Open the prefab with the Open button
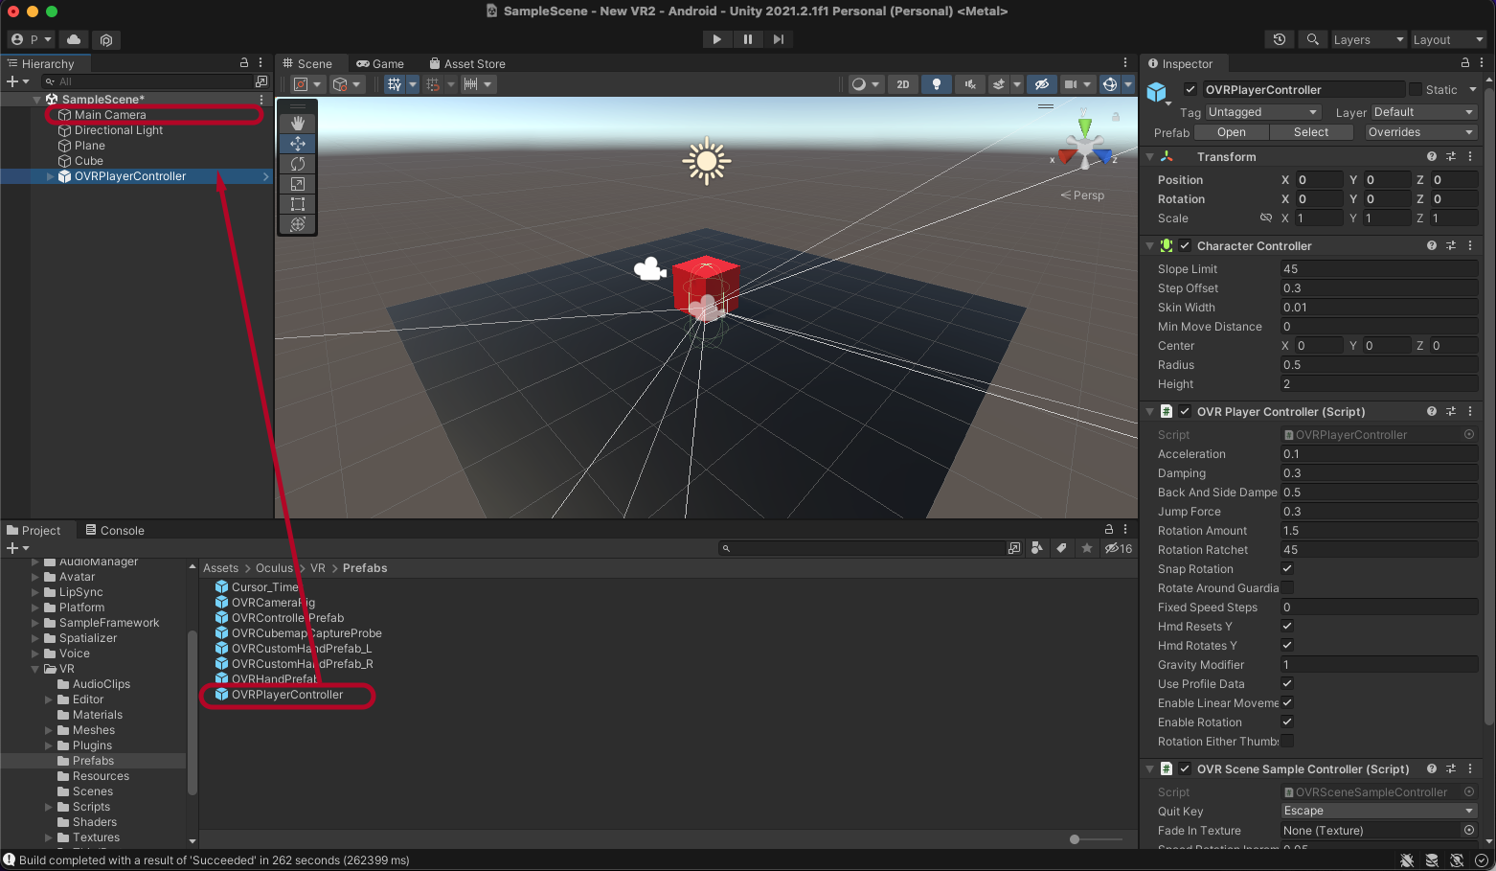 pyautogui.click(x=1232, y=132)
